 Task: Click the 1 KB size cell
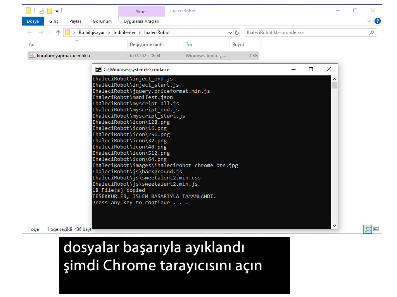[253, 56]
